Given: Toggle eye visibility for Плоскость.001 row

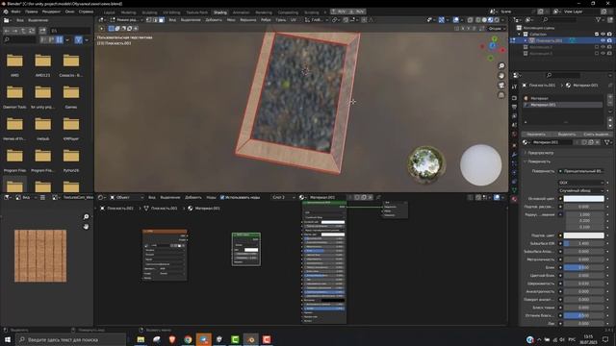Looking at the screenshot, I should pyautogui.click(x=603, y=40).
